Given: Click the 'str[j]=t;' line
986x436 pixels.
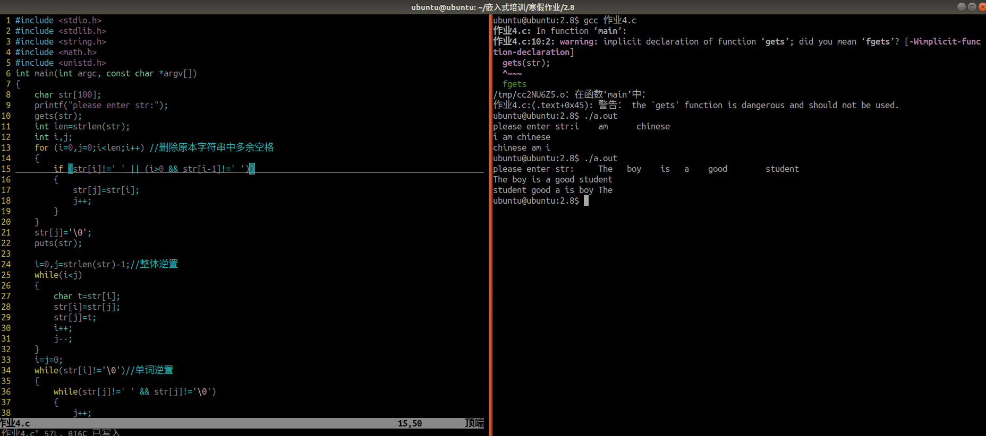Looking at the screenshot, I should (x=75, y=317).
